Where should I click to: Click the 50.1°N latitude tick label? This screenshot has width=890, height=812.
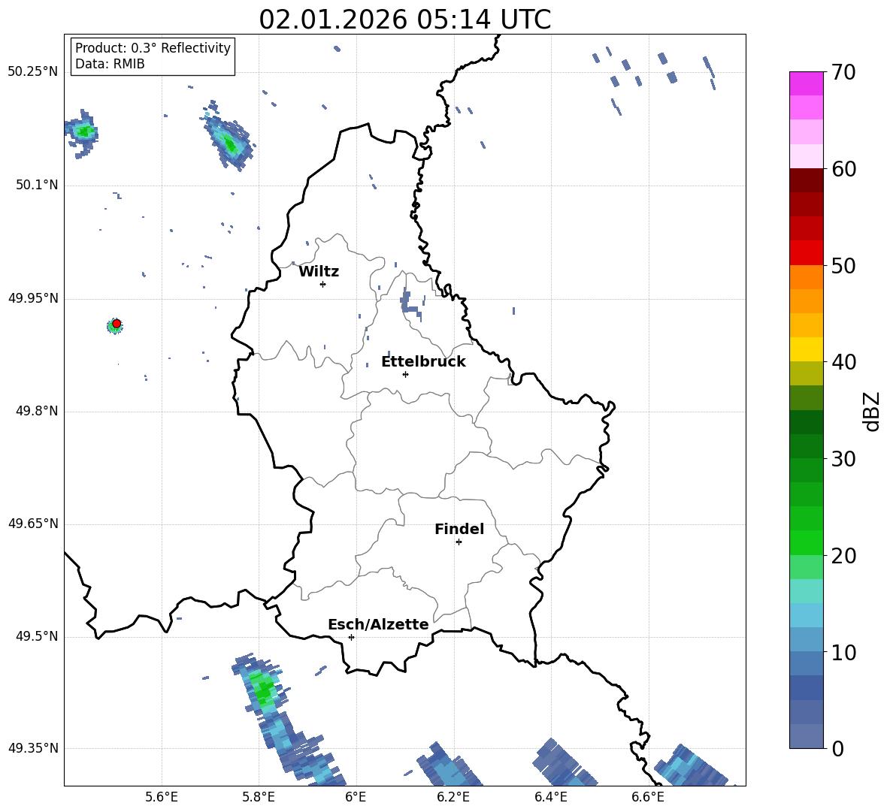[x=37, y=185]
